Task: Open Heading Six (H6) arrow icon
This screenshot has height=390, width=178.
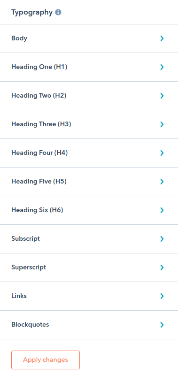Action: point(162,210)
